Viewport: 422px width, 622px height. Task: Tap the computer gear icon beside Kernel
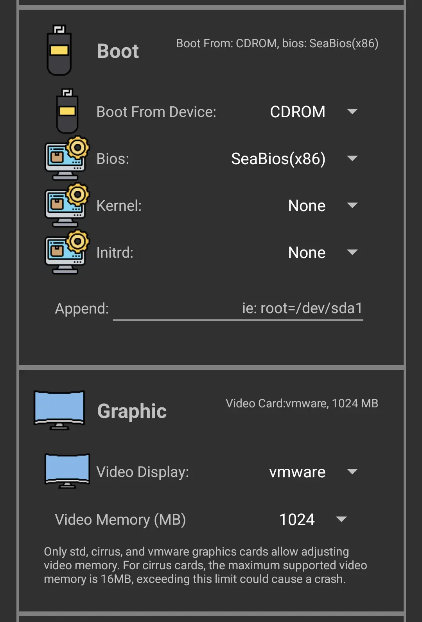[x=67, y=205]
